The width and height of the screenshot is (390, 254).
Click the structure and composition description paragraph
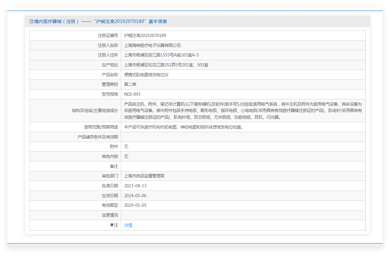coord(243,111)
